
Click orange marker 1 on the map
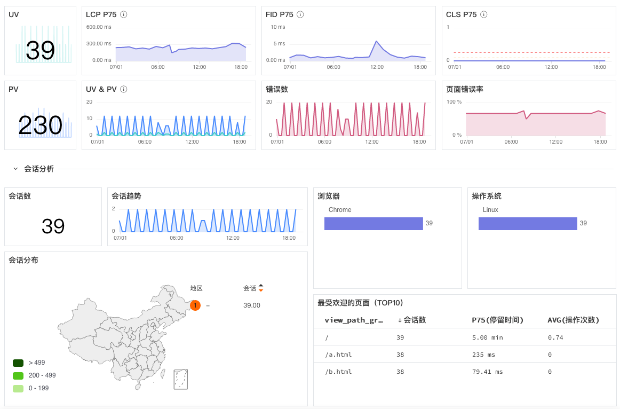point(195,305)
